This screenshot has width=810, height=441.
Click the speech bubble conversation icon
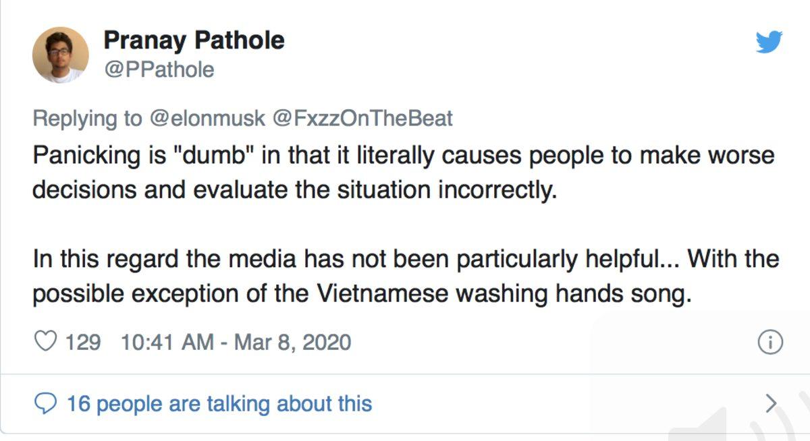coord(45,403)
